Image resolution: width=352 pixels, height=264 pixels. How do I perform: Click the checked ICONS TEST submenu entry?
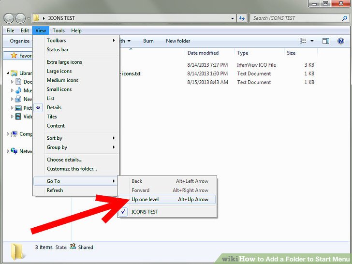pyautogui.click(x=167, y=212)
